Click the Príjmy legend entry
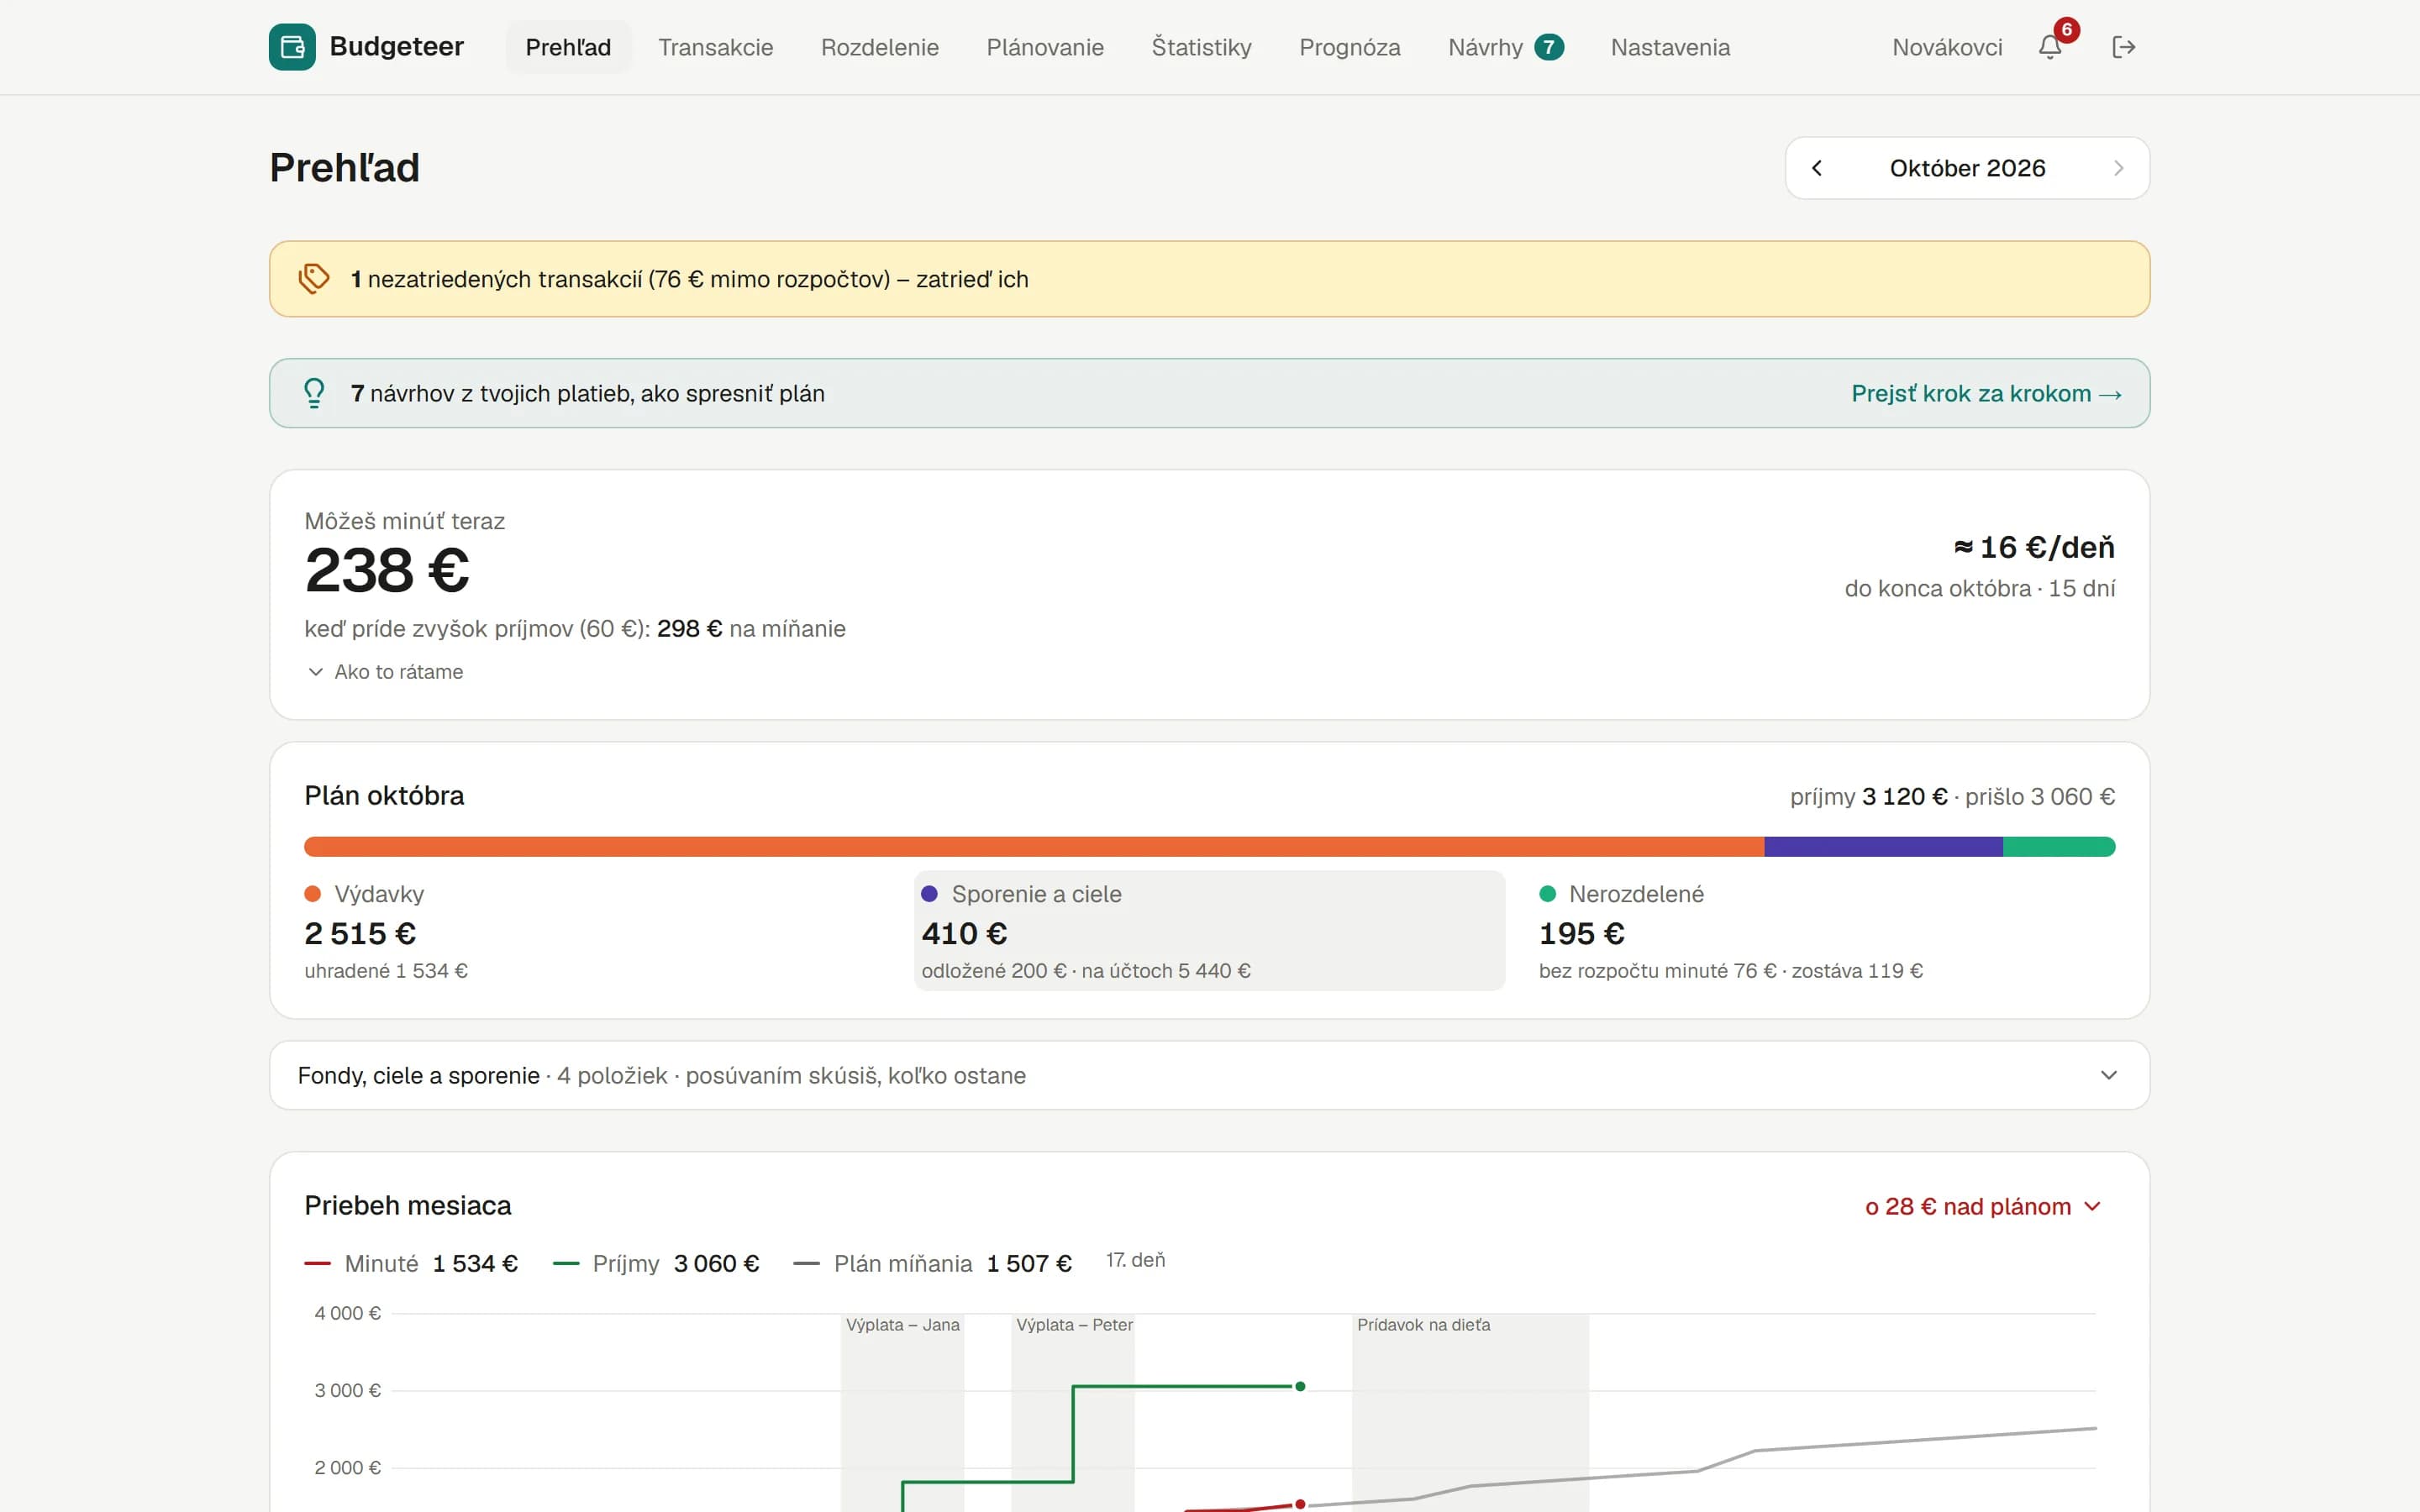The height and width of the screenshot is (1512, 2420). [x=656, y=1263]
